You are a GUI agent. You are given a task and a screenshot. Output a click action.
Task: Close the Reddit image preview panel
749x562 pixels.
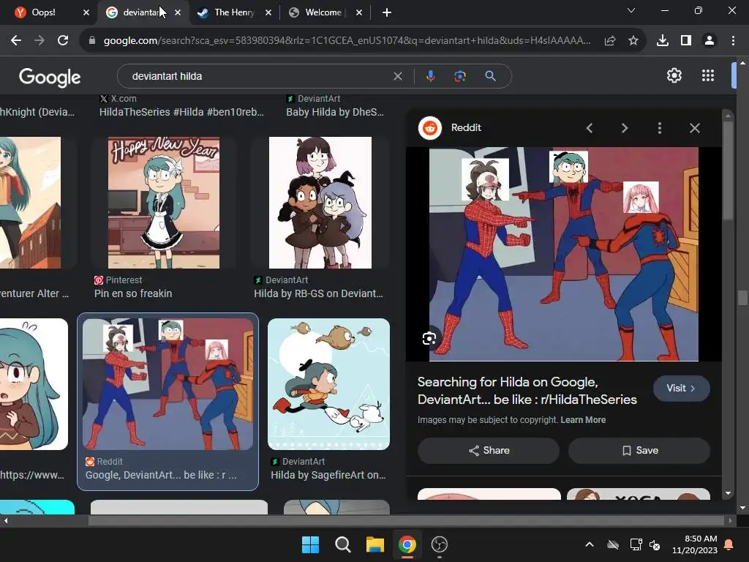coord(695,128)
